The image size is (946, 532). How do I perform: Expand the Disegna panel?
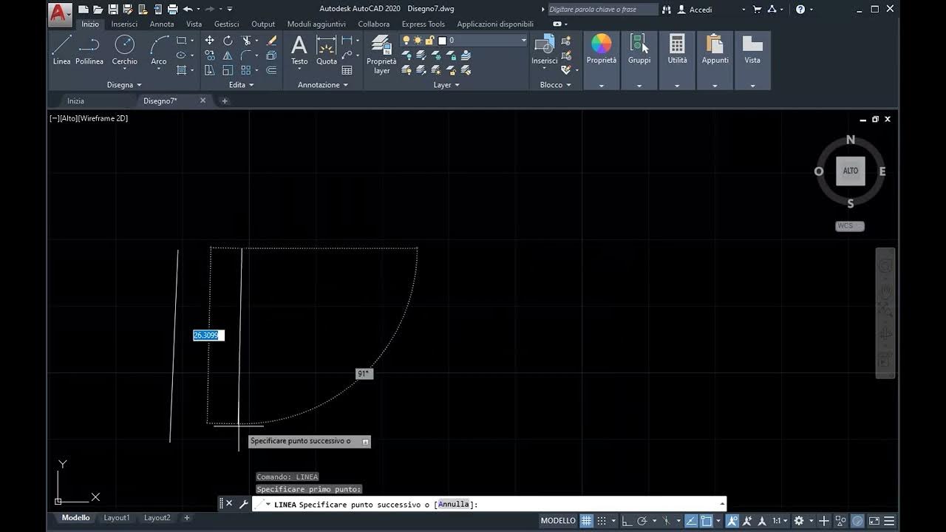point(124,85)
